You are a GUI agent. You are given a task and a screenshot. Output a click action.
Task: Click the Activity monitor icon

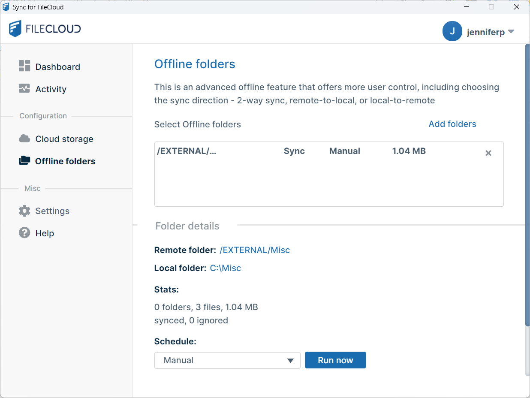point(24,88)
